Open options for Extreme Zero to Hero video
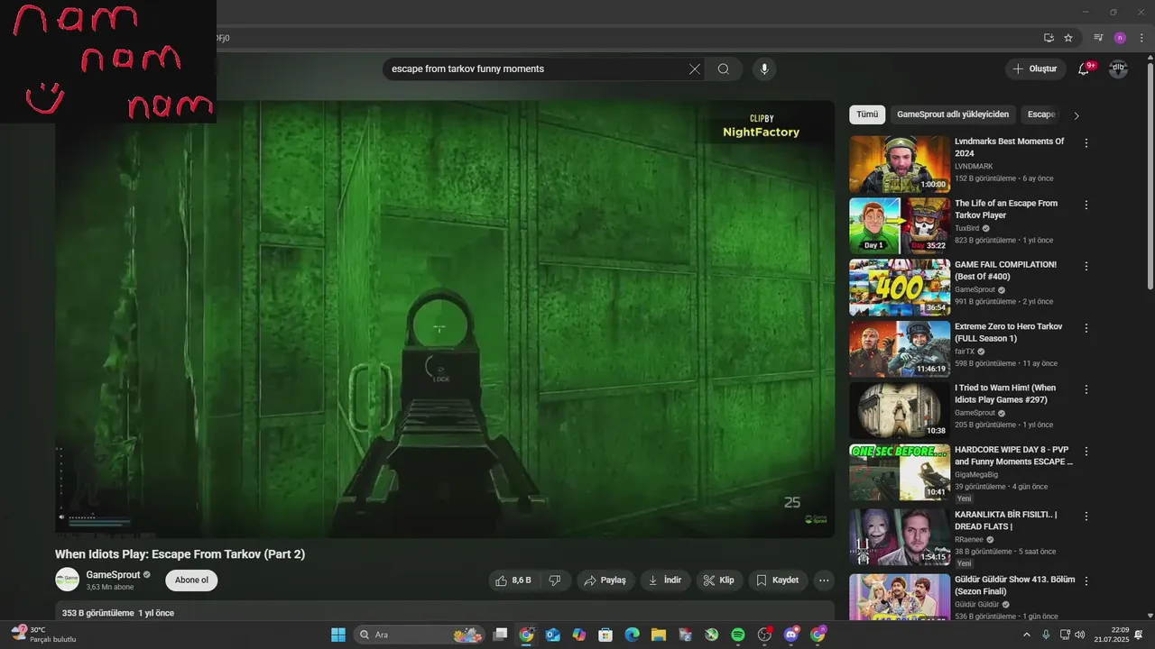 click(x=1086, y=328)
